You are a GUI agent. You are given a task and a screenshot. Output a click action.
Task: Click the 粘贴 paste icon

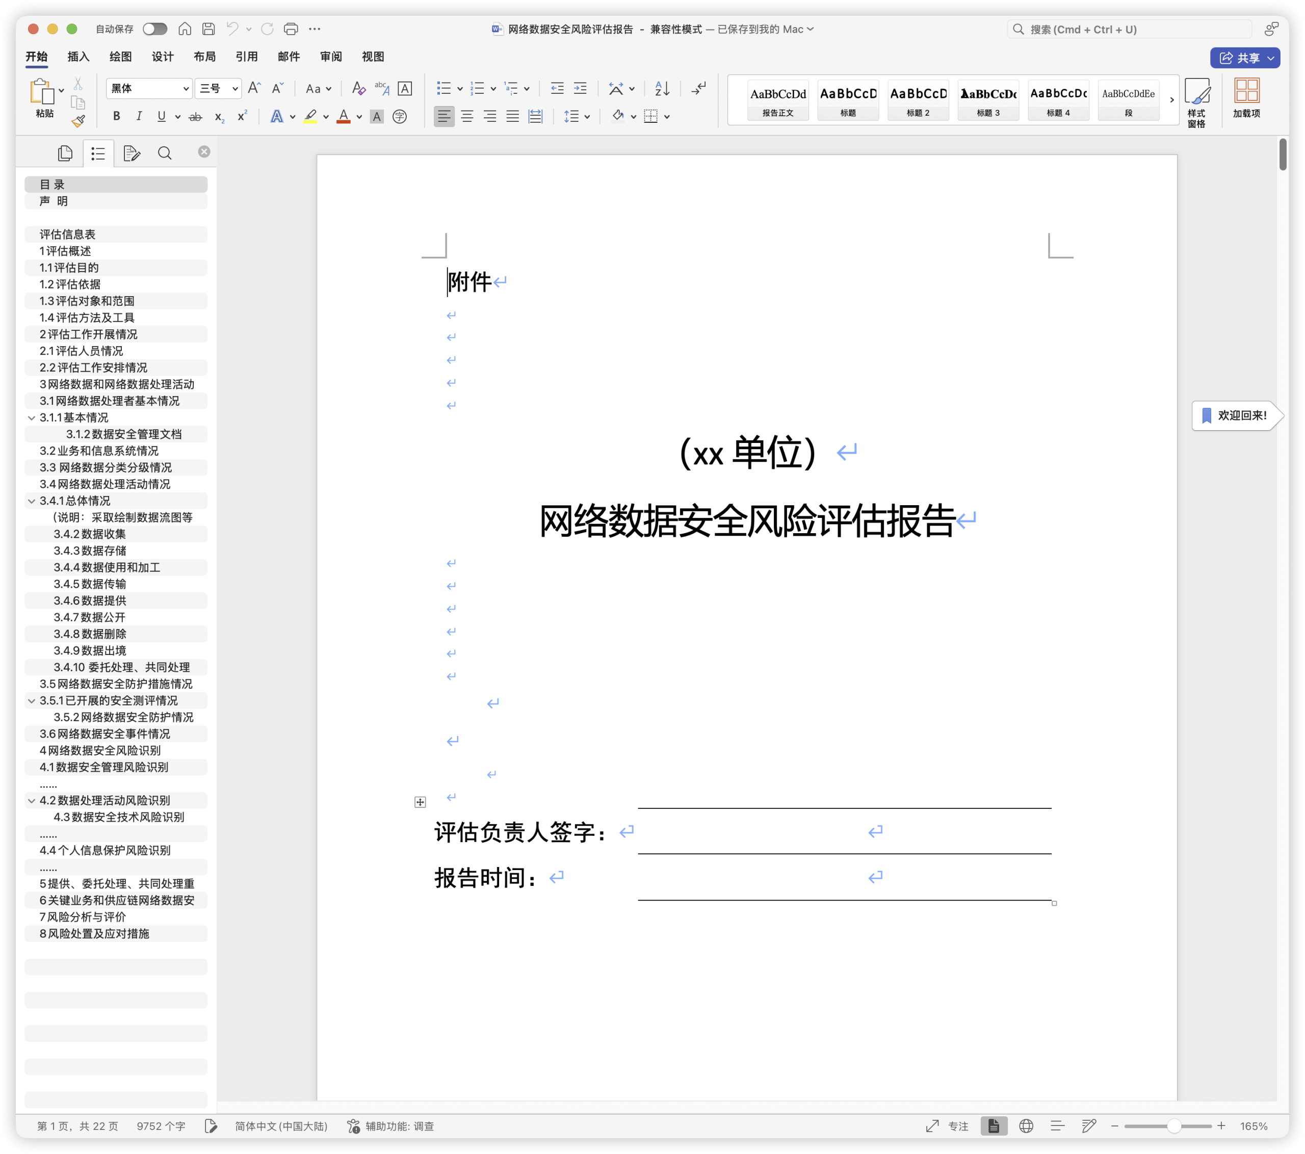pos(43,93)
